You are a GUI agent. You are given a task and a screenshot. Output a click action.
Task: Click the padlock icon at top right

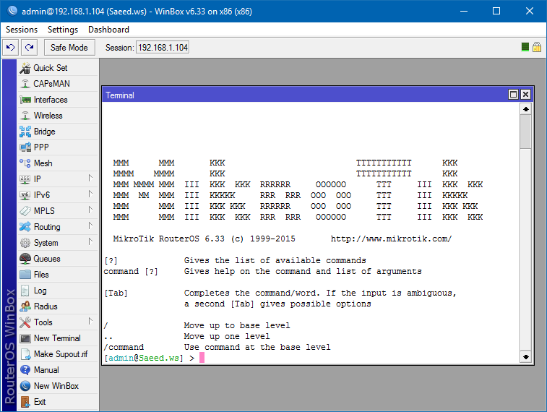point(537,47)
